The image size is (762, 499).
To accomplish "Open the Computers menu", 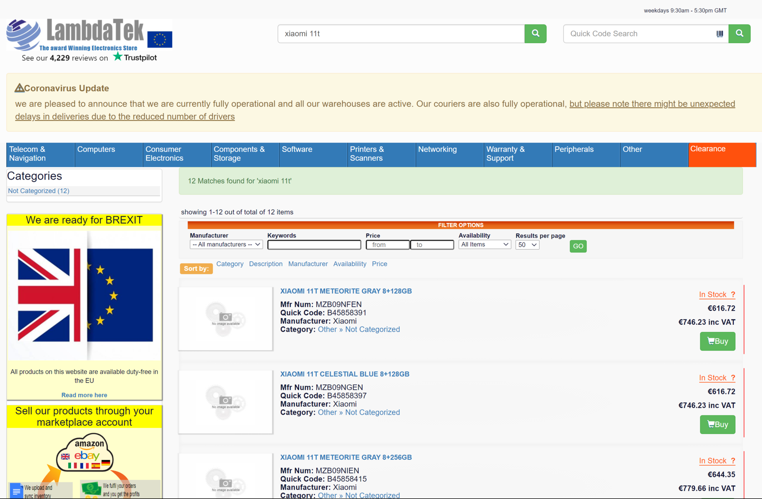I will pyautogui.click(x=109, y=155).
